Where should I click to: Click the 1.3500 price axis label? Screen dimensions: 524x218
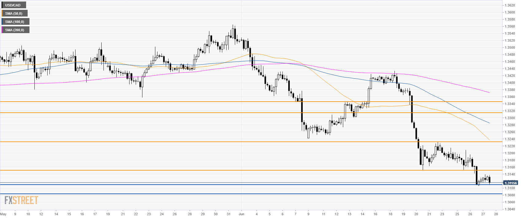point(510,48)
